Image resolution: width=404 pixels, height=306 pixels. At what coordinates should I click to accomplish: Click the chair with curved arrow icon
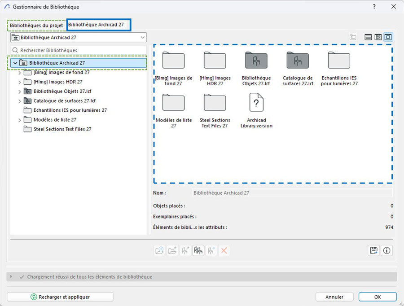click(185, 250)
